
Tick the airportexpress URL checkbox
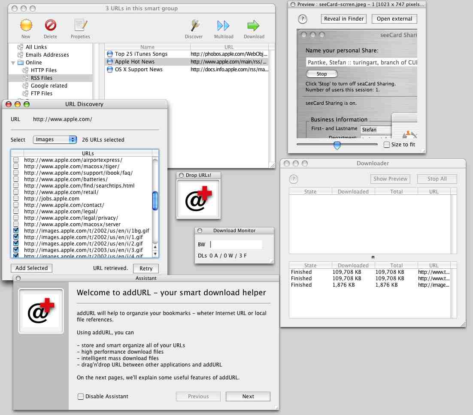[x=16, y=160]
